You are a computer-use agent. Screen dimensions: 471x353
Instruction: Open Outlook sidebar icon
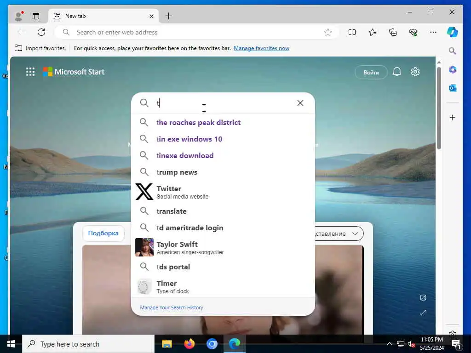pos(453,88)
